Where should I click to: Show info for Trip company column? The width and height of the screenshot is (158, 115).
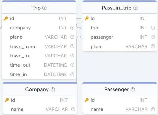(x=72, y=28)
